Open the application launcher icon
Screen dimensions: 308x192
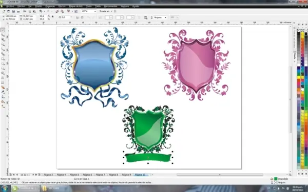(68, 11)
